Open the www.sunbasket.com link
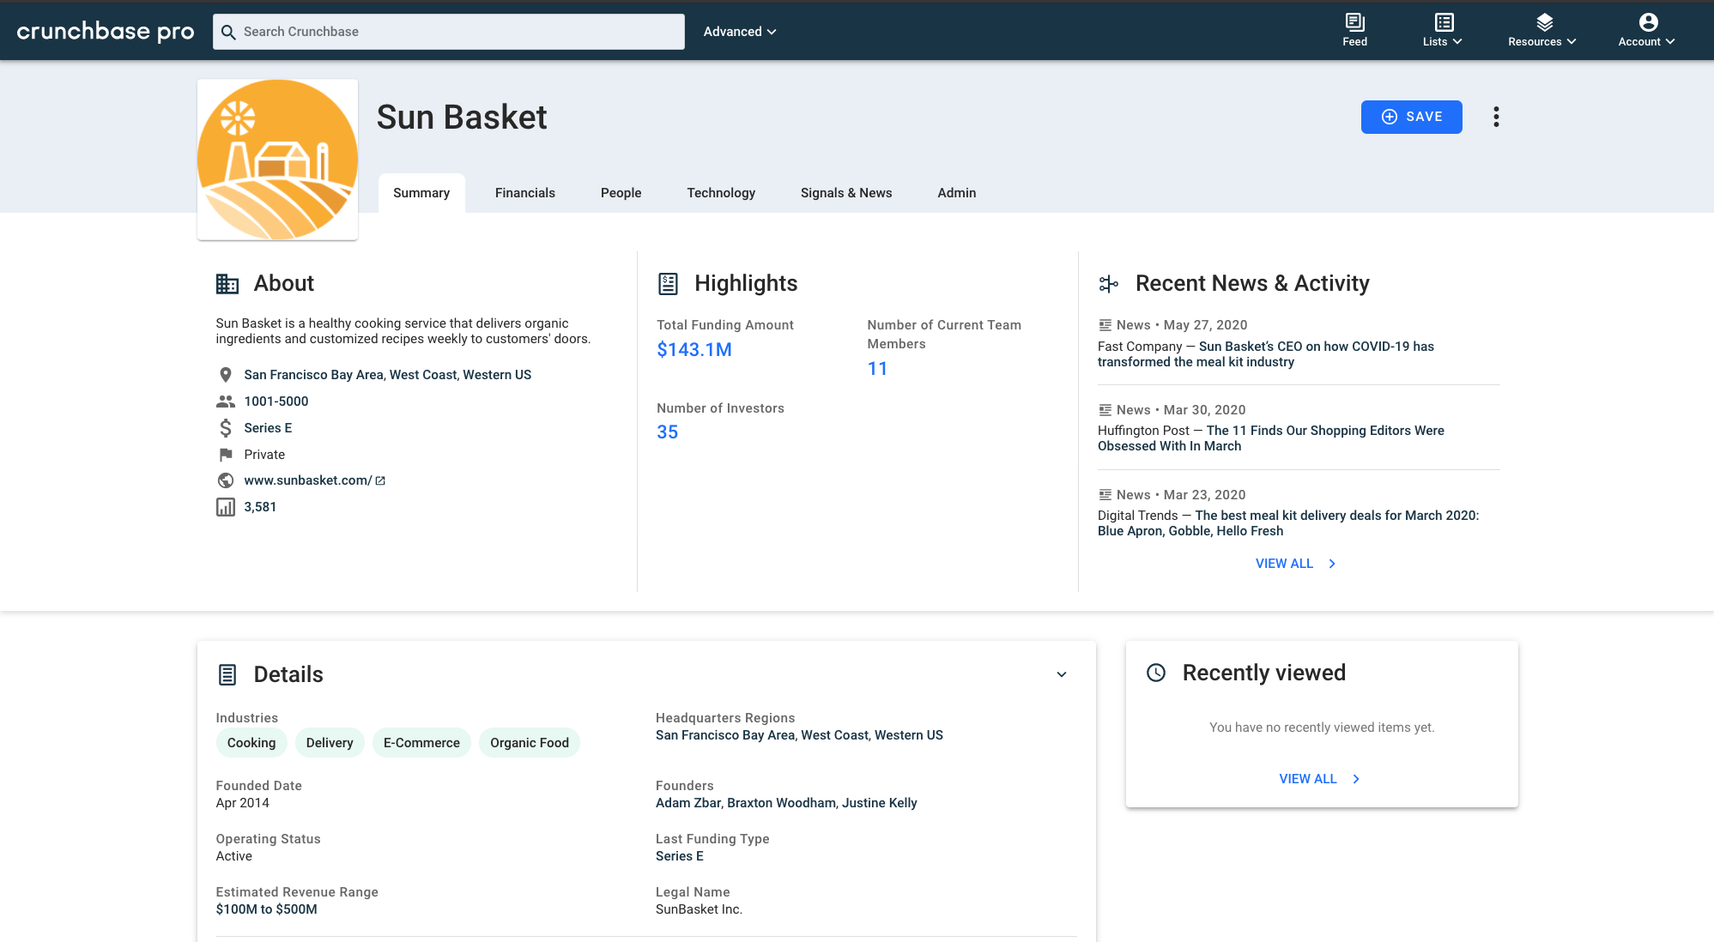 tap(308, 480)
